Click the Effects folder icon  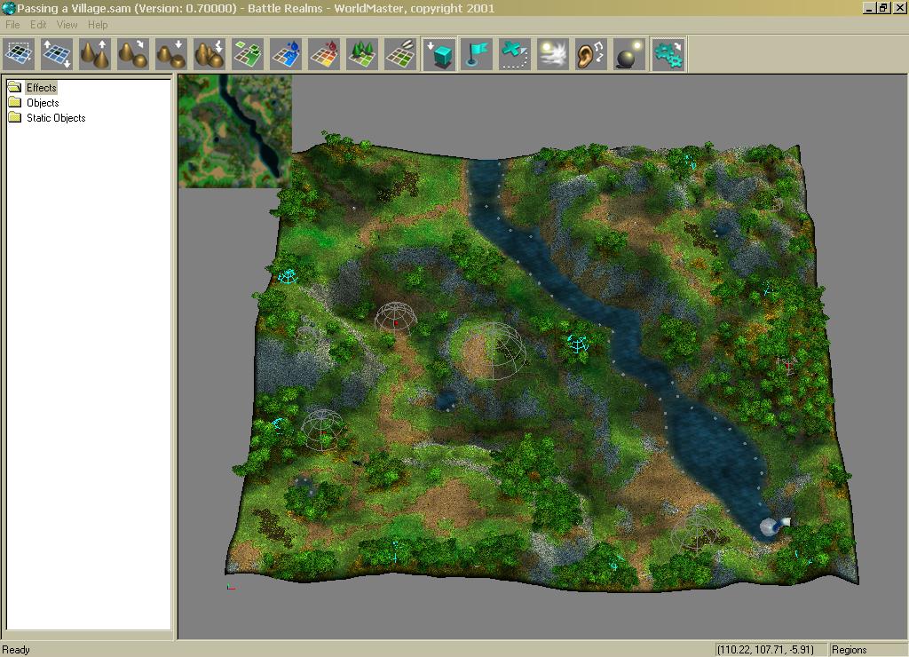(14, 88)
